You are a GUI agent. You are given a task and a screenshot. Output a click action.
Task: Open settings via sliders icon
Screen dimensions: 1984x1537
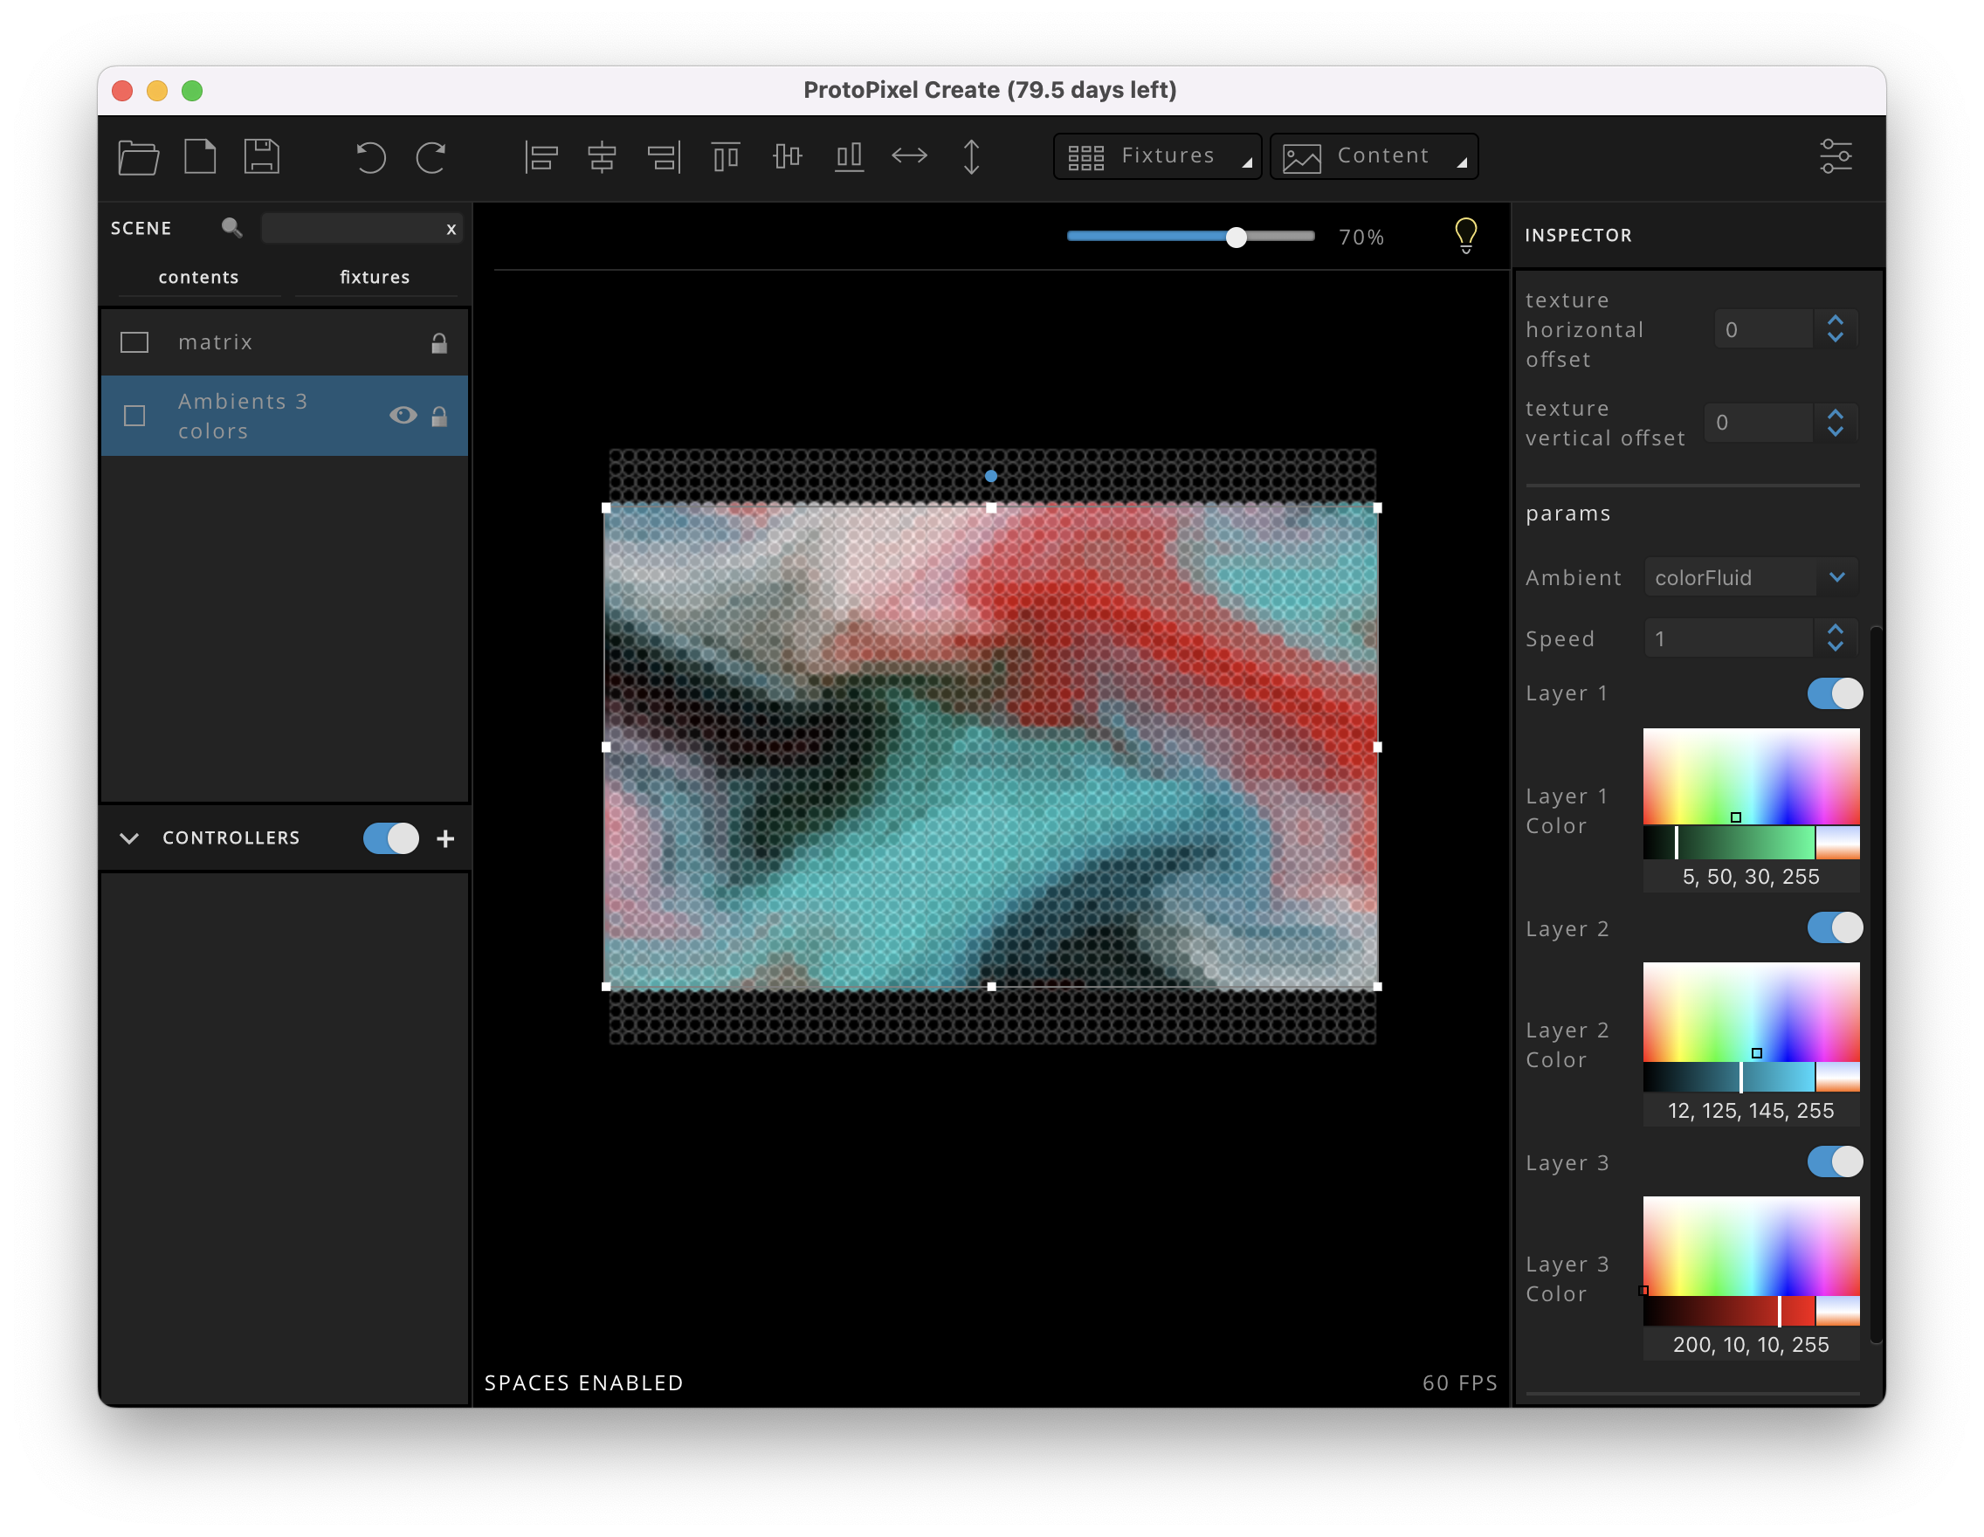tap(1835, 156)
